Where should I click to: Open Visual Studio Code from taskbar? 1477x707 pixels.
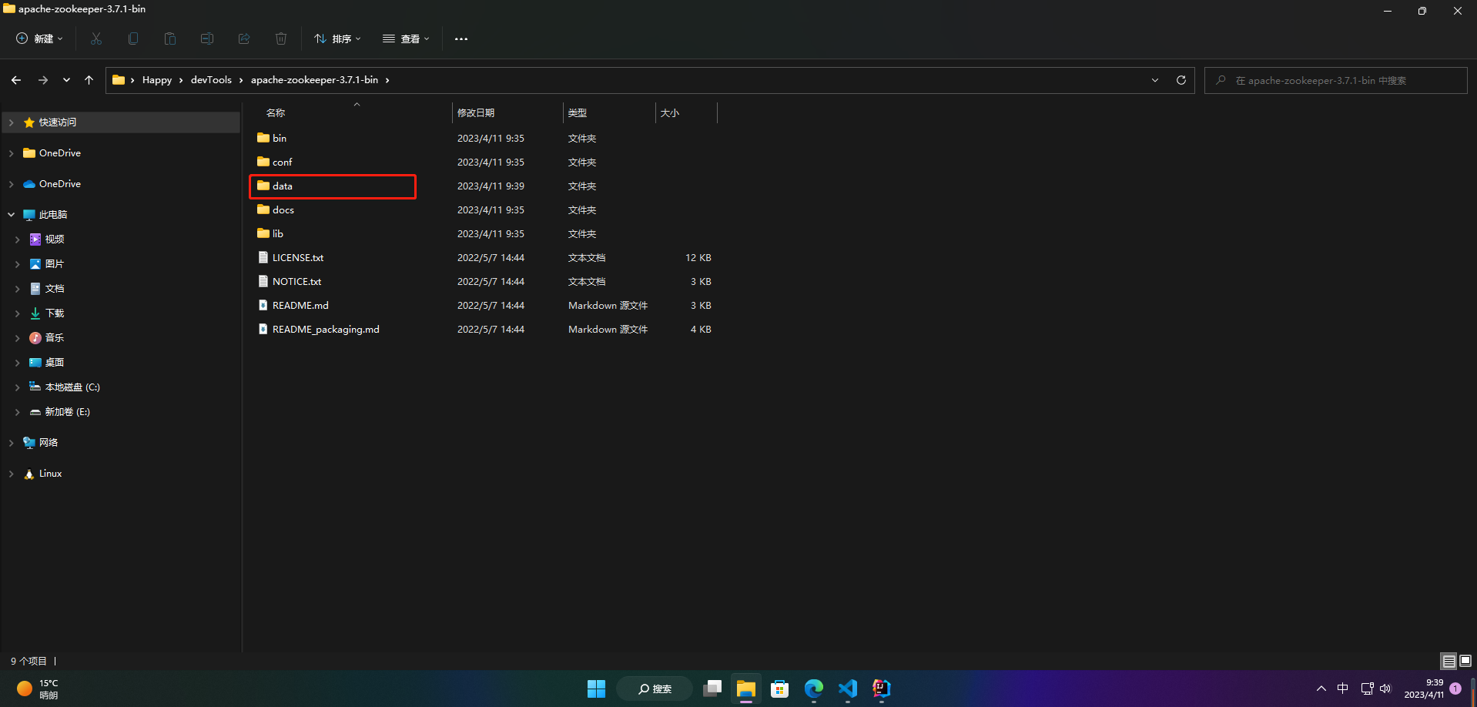[848, 689]
